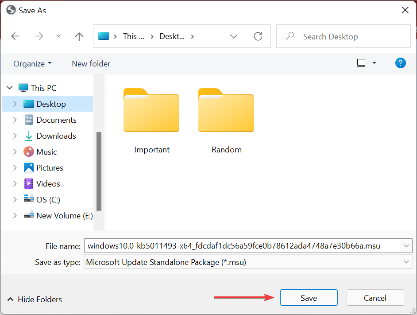Click the Save button
The height and width of the screenshot is (315, 417).
[309, 297]
